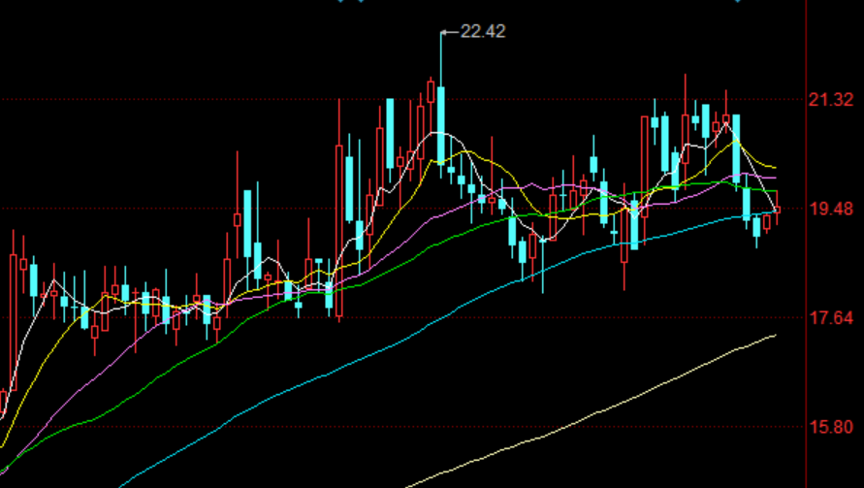Select the dotted gridline at the 17.64 level
This screenshot has width=864, height=488.
coord(582,317)
